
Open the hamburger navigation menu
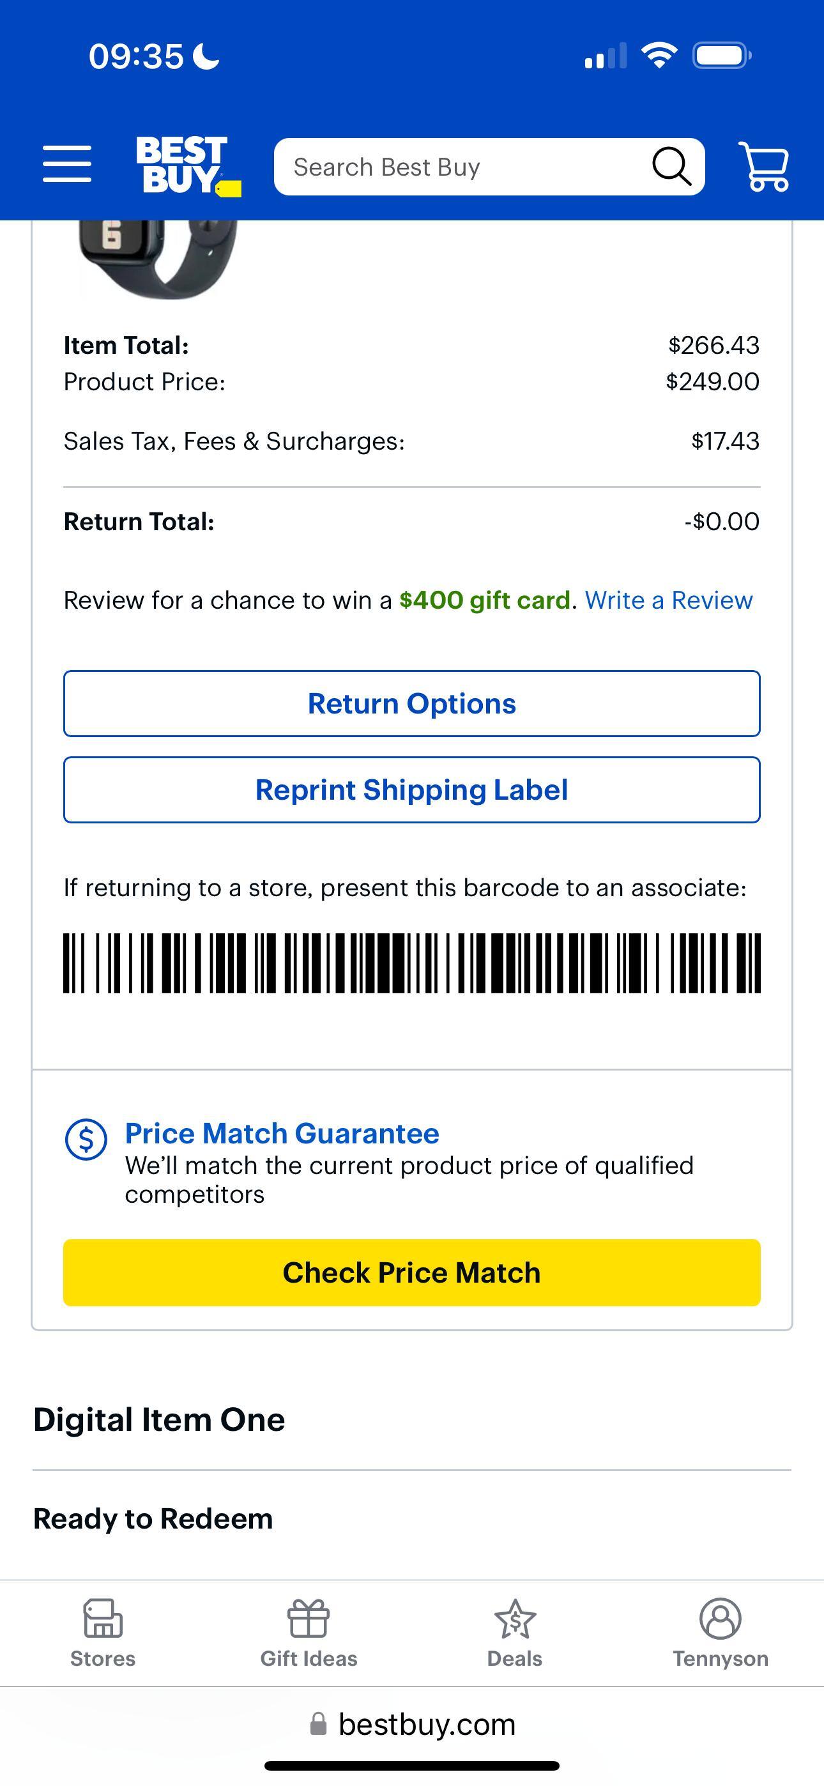pos(66,165)
